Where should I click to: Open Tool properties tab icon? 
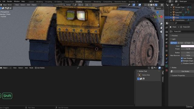click(x=166, y=28)
